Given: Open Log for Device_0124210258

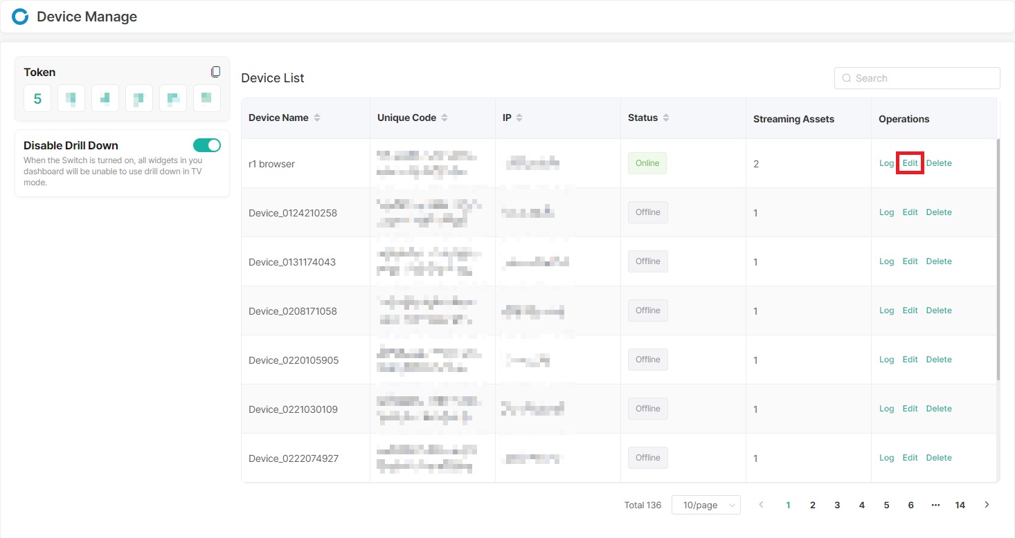Looking at the screenshot, I should (886, 212).
